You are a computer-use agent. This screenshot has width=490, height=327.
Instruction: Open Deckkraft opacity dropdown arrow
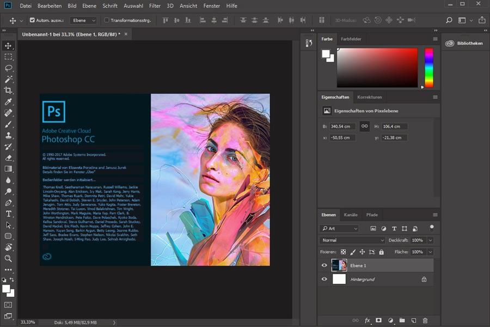(430, 240)
